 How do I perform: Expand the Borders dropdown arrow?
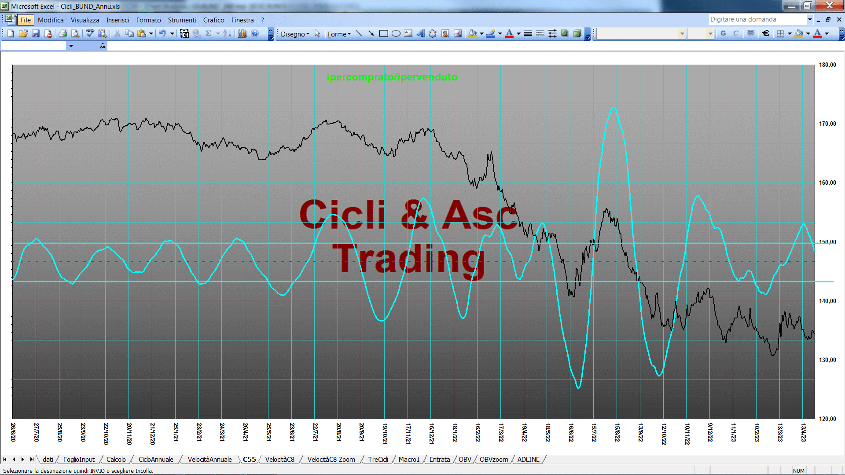[790, 33]
